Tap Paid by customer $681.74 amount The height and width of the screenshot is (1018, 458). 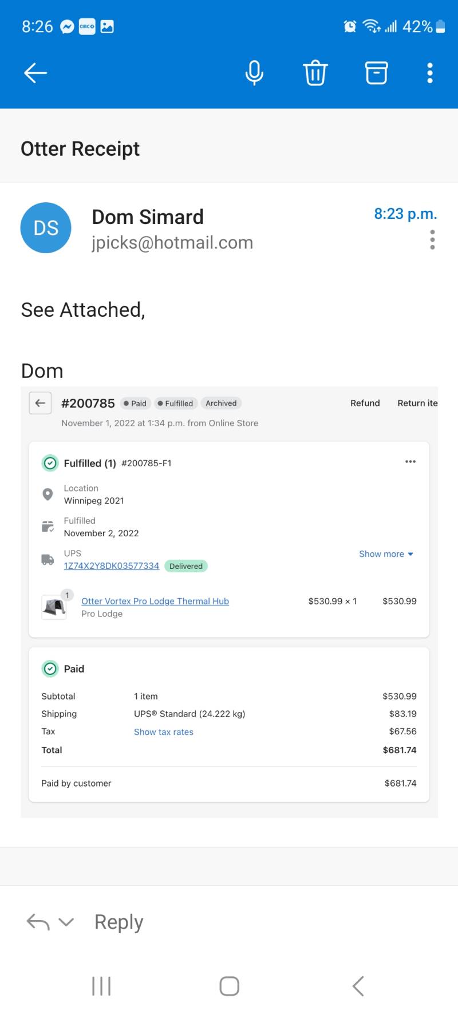click(400, 783)
